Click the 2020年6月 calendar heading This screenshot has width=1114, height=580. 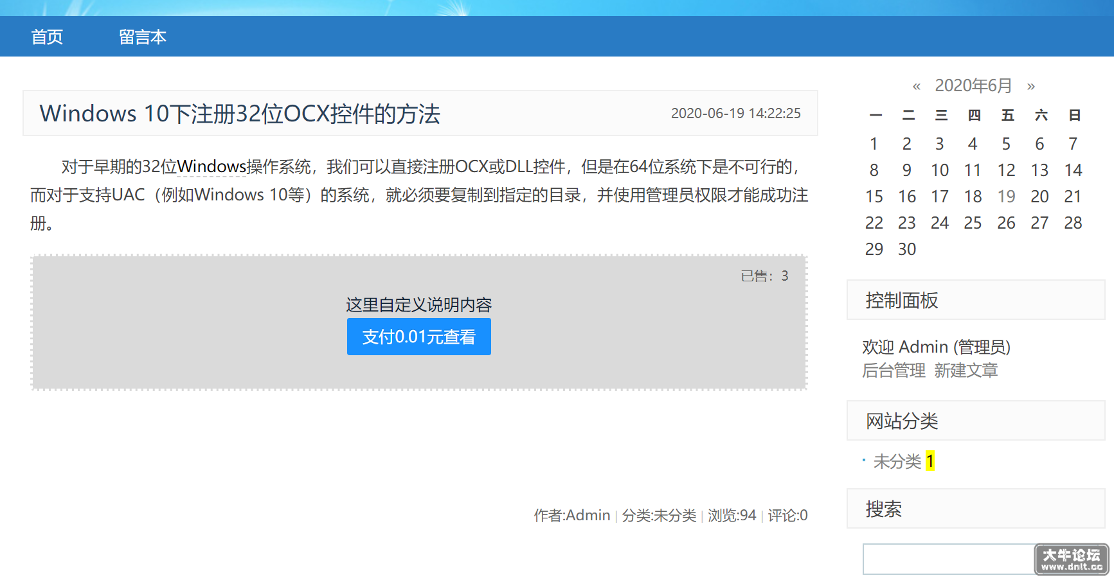tap(973, 85)
